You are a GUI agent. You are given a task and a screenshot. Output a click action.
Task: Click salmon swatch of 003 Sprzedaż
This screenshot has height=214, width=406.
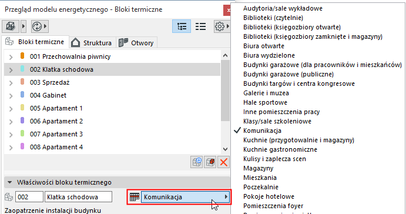[22, 82]
